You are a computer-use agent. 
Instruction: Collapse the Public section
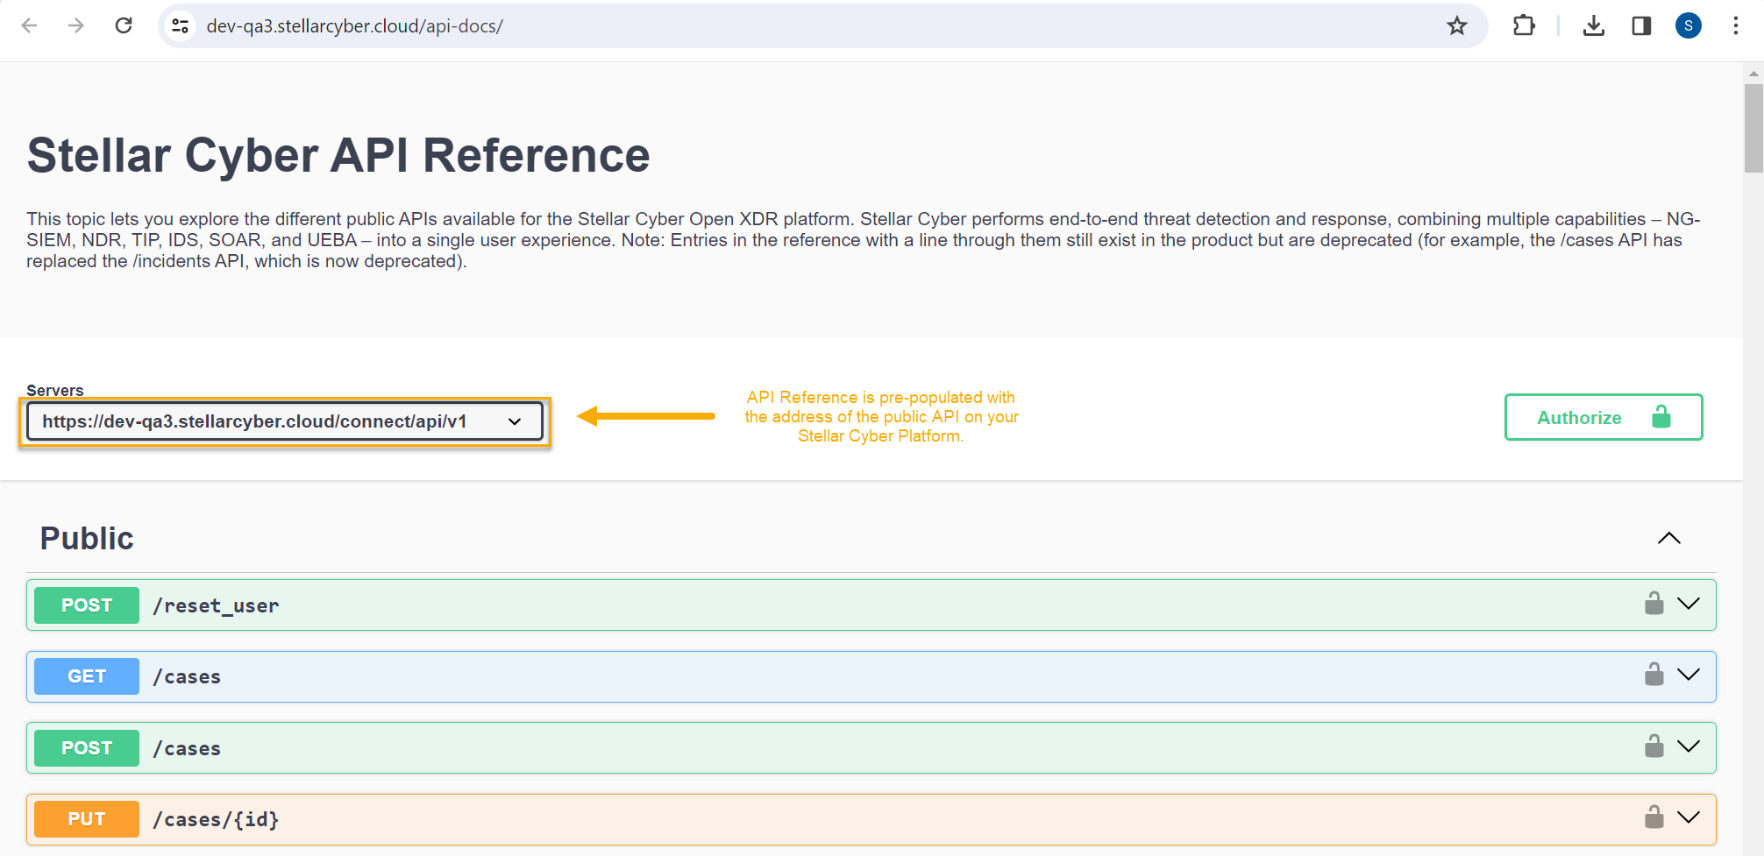coord(1668,538)
